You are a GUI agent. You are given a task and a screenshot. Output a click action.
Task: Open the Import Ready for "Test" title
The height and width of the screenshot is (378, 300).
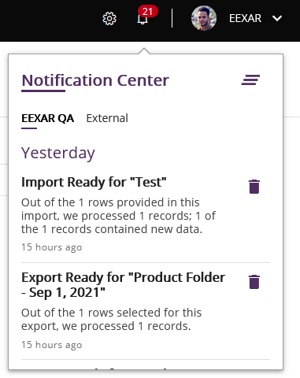[94, 182]
